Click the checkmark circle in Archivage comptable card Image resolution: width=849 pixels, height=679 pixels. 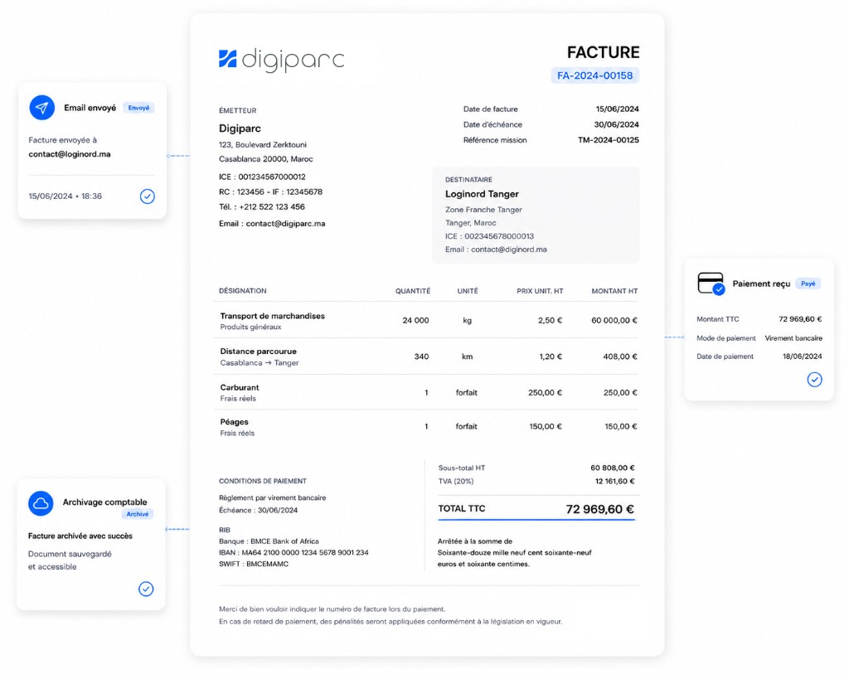[x=146, y=589]
